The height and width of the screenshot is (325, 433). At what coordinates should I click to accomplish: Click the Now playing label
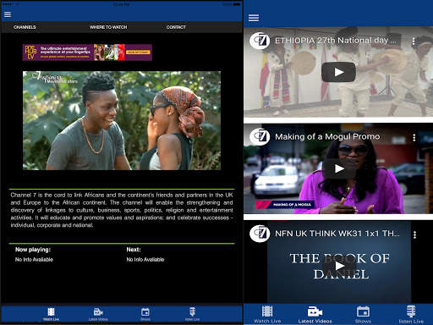33,250
